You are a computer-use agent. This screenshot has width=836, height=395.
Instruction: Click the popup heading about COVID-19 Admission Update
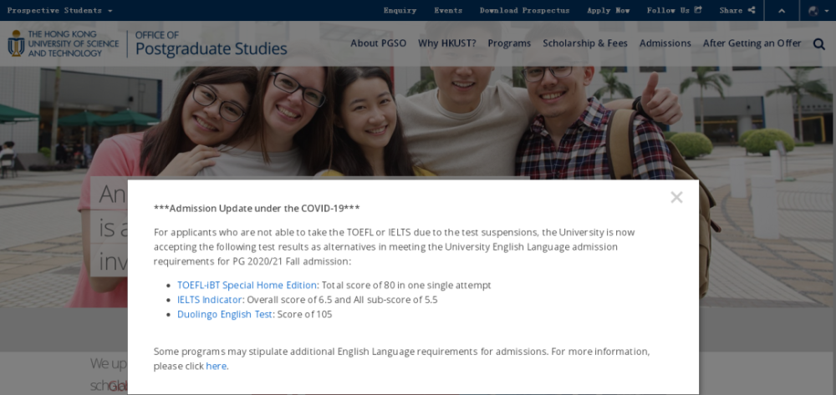click(x=257, y=208)
